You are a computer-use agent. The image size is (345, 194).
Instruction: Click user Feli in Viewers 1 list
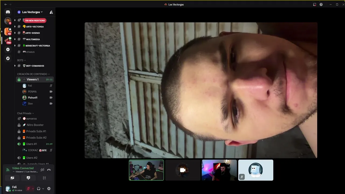[30, 86]
